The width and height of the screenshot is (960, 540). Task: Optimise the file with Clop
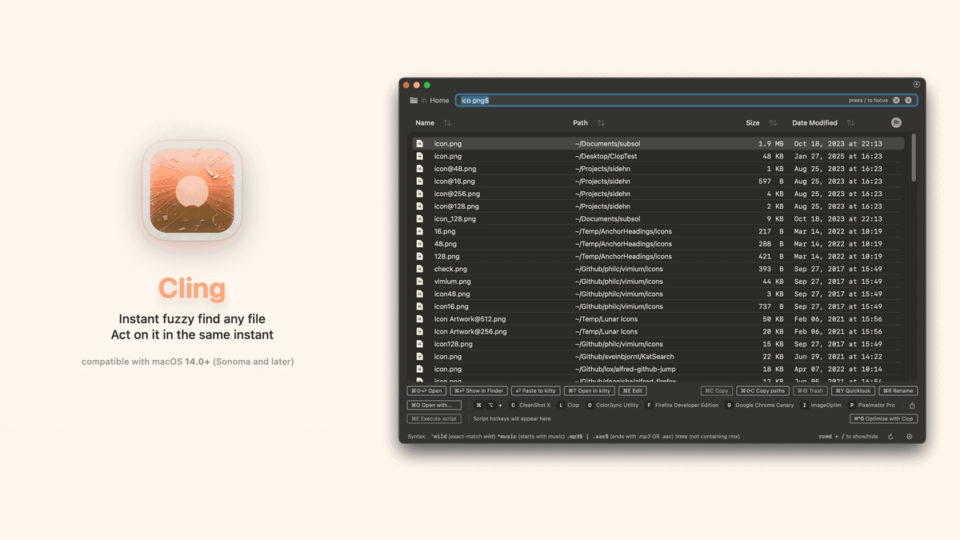[883, 418]
